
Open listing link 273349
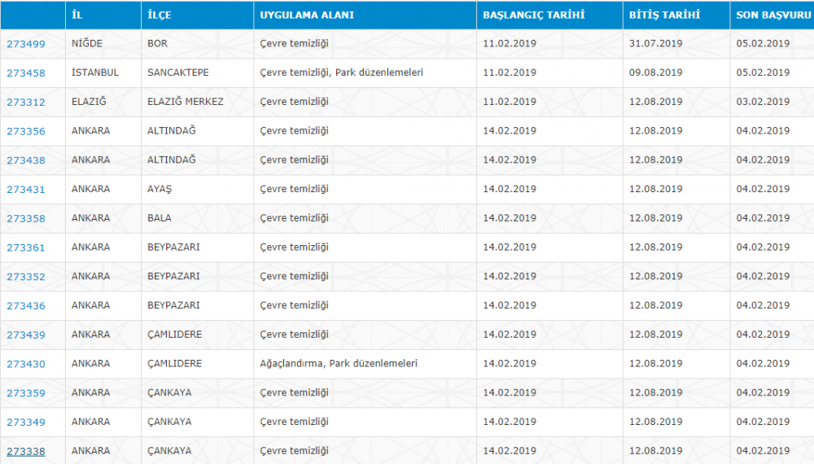(26, 422)
